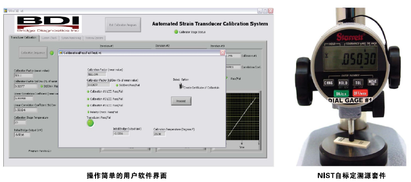Click the Calibration Sequence button
The height and width of the screenshot is (182, 411).
(33, 52)
